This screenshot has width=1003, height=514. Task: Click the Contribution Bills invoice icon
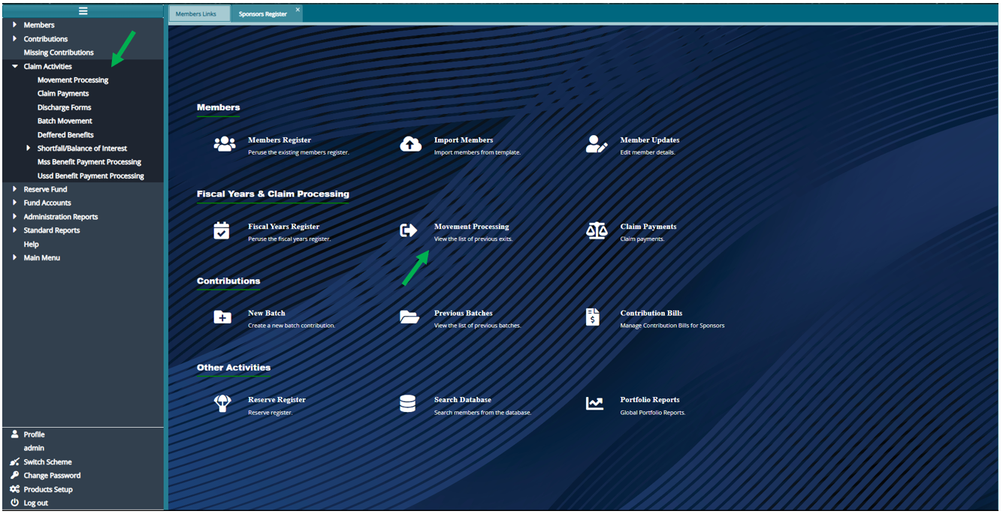point(593,317)
